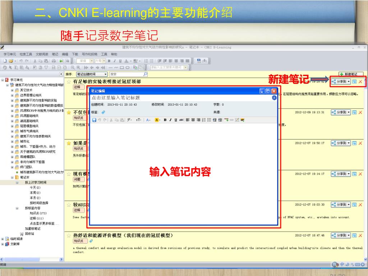Open the 六号 font size dropdown

tap(104, 61)
